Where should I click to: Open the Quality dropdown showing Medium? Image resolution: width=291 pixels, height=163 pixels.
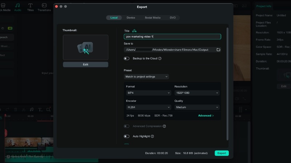click(197, 107)
